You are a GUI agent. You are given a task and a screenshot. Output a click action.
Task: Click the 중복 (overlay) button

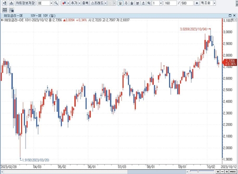85,3
